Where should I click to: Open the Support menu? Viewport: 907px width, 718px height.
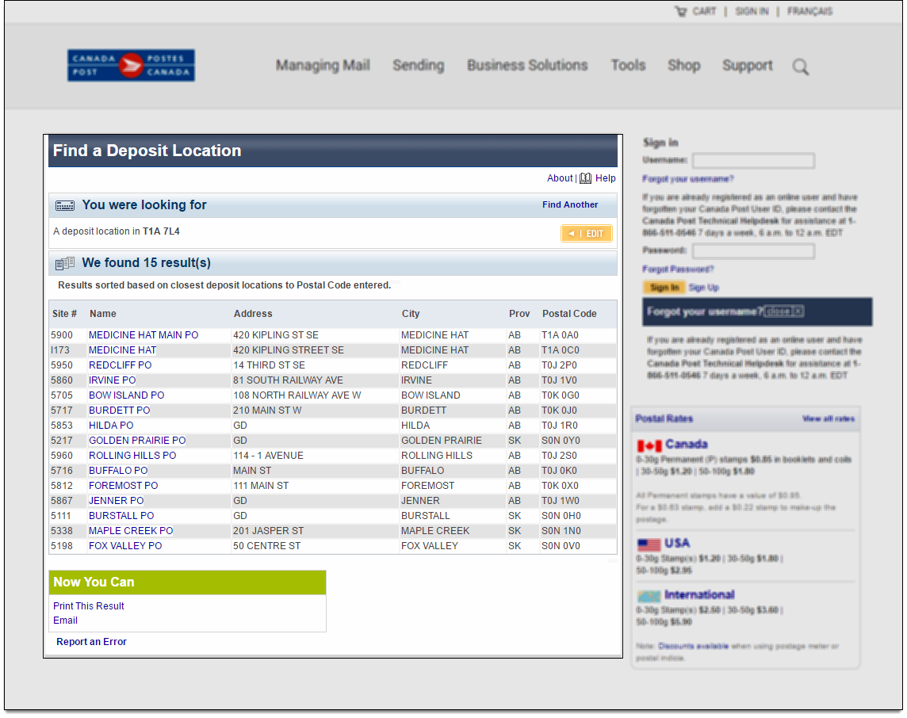pyautogui.click(x=747, y=65)
